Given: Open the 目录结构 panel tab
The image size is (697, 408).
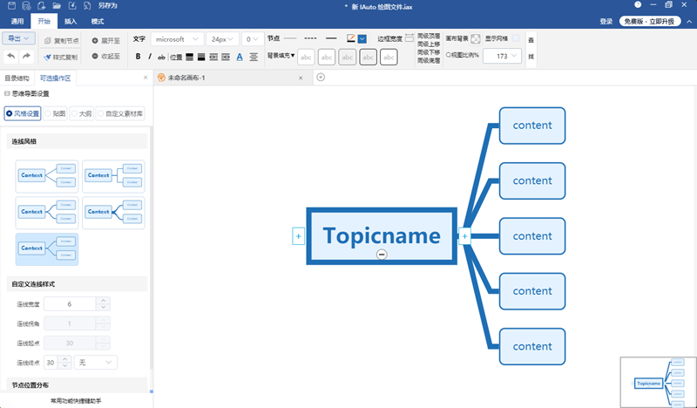Looking at the screenshot, I should [x=17, y=78].
